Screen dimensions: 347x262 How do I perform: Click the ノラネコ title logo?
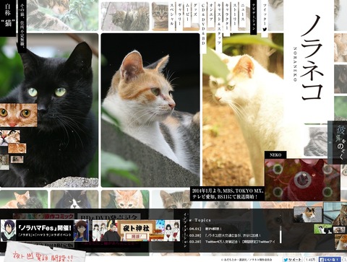pos(312,58)
